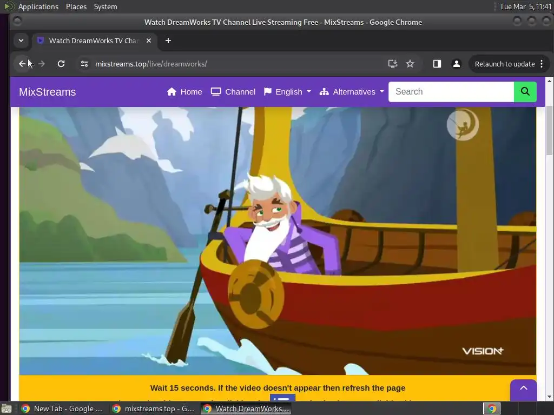Click the clock showing Tue Mar 5, 11:41
This screenshot has height=415, width=554.
pyautogui.click(x=525, y=6)
